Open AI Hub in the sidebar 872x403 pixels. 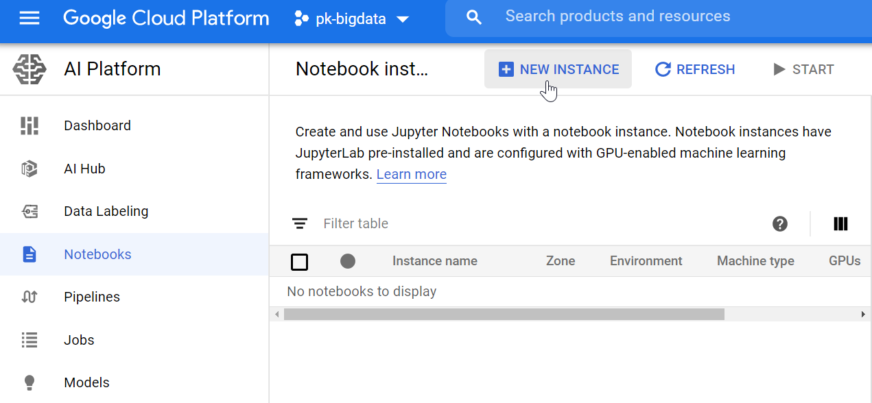tap(134, 169)
